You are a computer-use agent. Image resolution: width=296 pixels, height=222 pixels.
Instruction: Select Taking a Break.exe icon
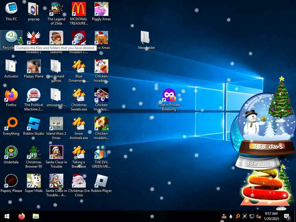point(79,156)
